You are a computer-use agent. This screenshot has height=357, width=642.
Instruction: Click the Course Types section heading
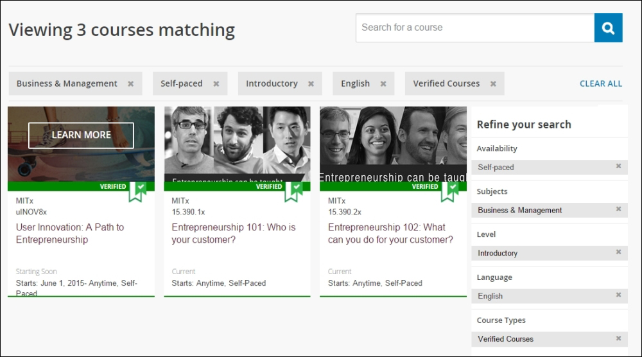501,320
